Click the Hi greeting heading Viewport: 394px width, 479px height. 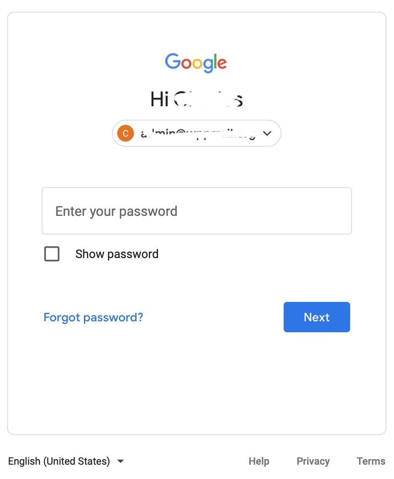[196, 99]
